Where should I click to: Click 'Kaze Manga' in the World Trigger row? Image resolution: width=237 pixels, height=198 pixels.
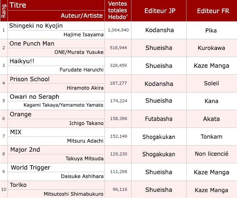click(211, 172)
